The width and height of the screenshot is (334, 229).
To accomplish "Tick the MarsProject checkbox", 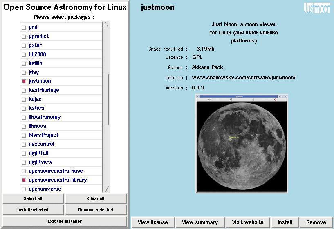I will (24, 135).
